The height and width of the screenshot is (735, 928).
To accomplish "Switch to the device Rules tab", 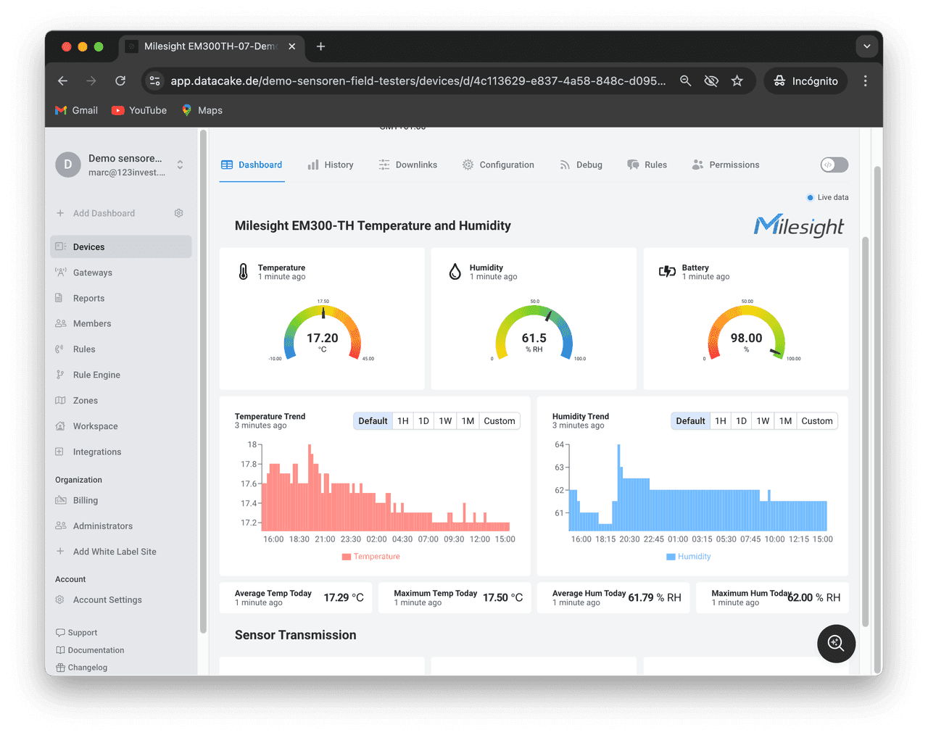I will click(x=647, y=165).
